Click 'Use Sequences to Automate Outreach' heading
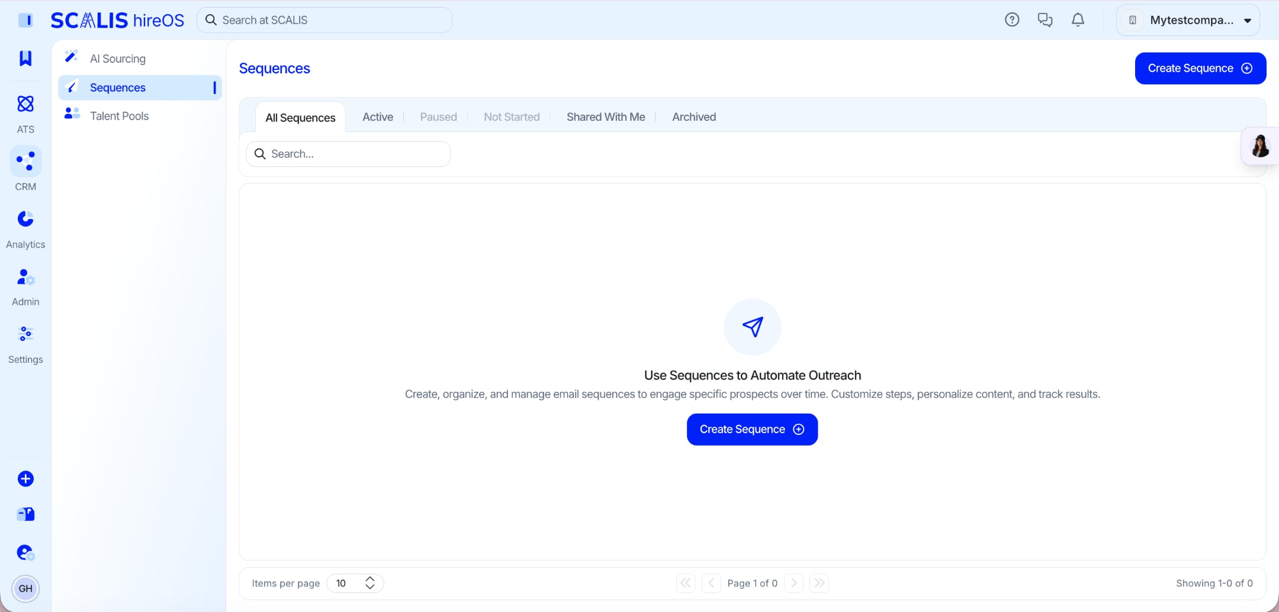The image size is (1279, 612). [752, 375]
